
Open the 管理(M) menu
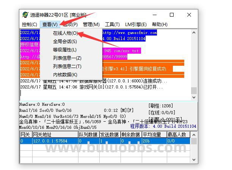click(91, 25)
